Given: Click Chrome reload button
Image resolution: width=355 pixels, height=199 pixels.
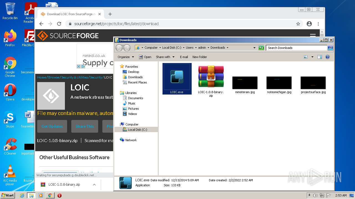Looking at the screenshot, I should (59, 24).
